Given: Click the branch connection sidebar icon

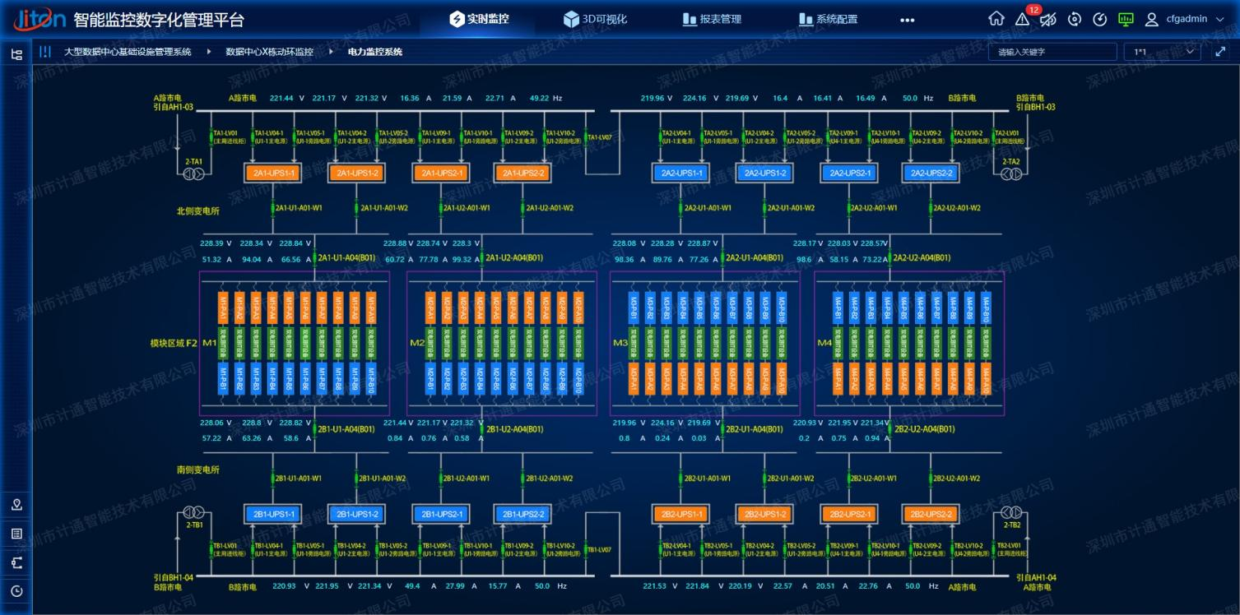Looking at the screenshot, I should (x=16, y=562).
